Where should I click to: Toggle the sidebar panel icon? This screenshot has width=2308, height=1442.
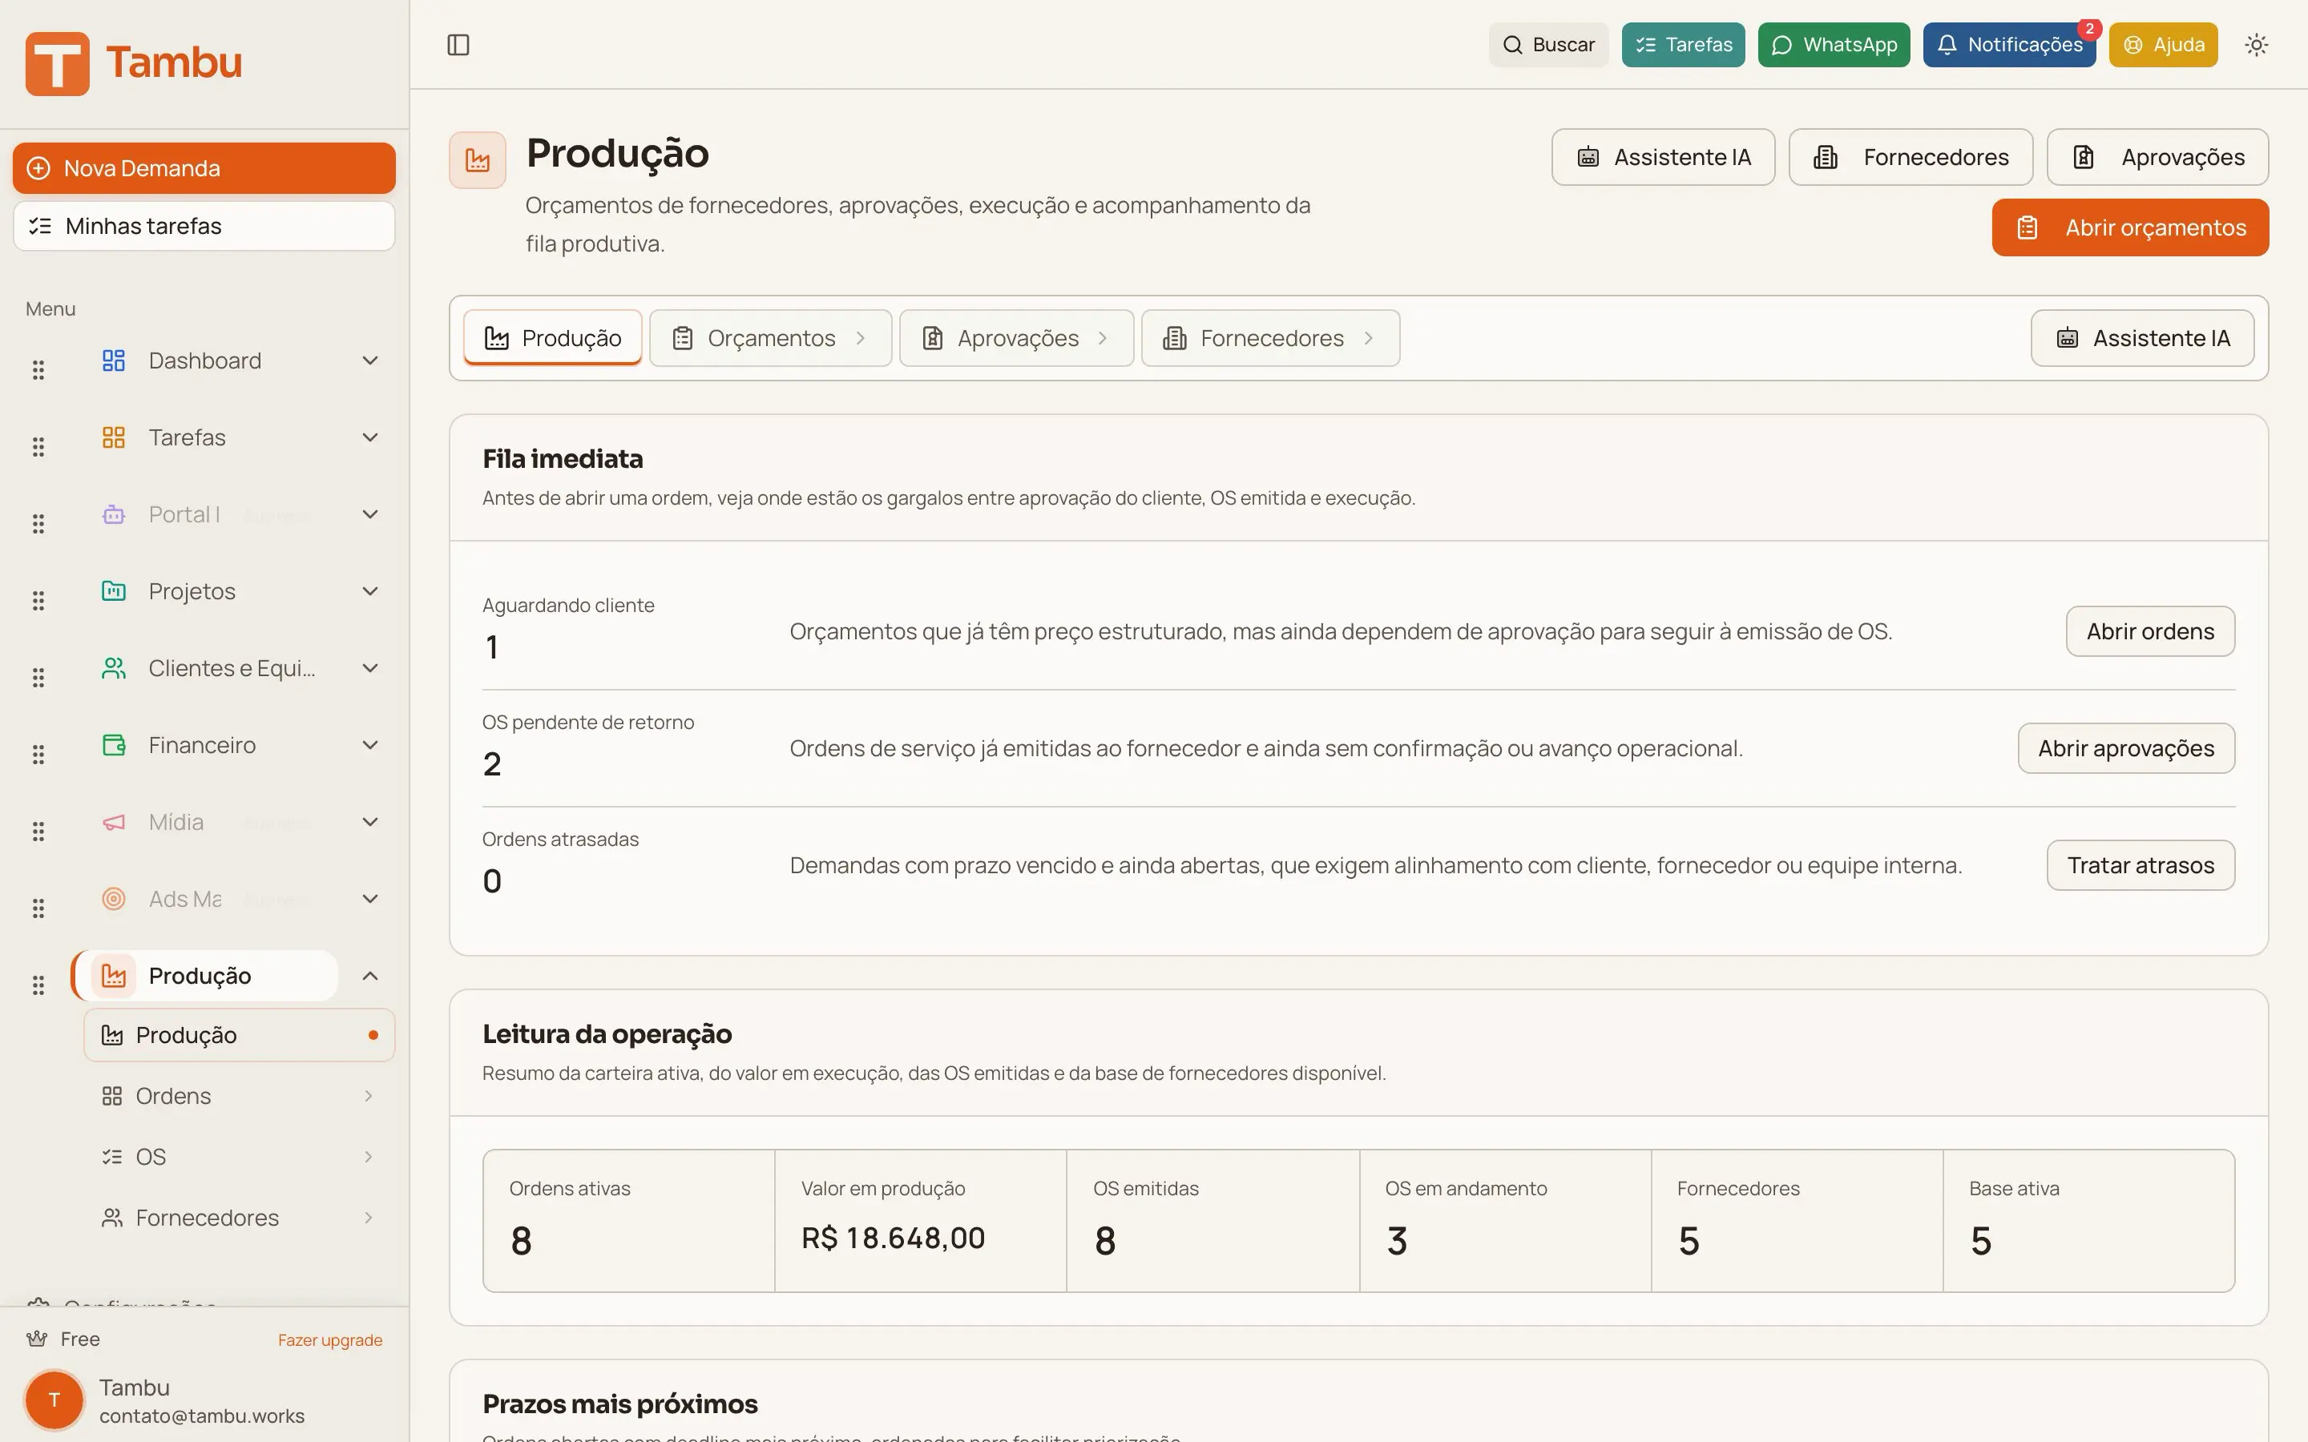tap(458, 44)
